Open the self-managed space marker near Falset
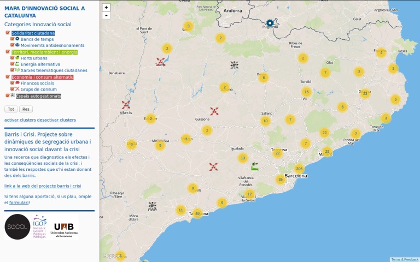Image resolution: width=420 pixels, height=262 pixels. tap(153, 205)
